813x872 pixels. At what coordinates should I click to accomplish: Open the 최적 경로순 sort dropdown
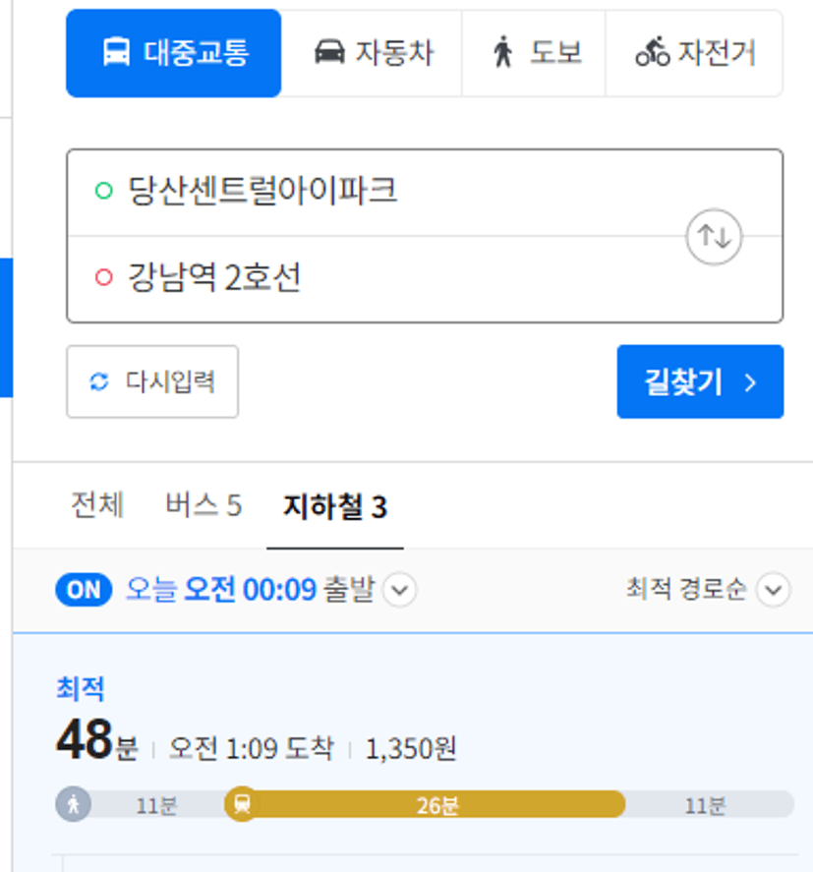click(709, 589)
